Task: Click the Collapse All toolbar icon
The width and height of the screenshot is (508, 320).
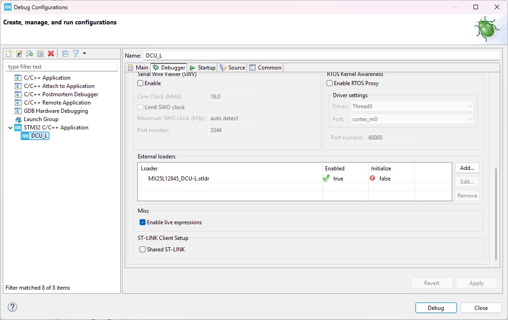Action: click(65, 54)
